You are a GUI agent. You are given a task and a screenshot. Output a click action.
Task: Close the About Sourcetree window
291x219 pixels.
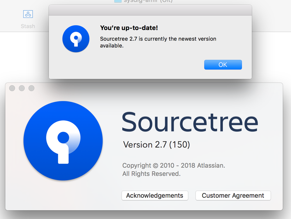pyautogui.click(x=12, y=88)
